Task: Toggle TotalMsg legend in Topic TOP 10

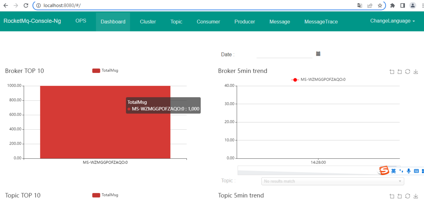Action: pyautogui.click(x=105, y=195)
